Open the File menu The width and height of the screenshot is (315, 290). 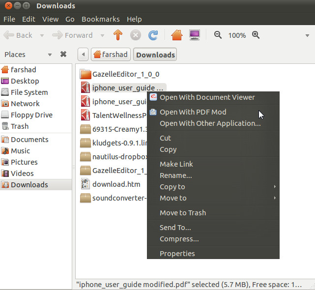coord(9,19)
